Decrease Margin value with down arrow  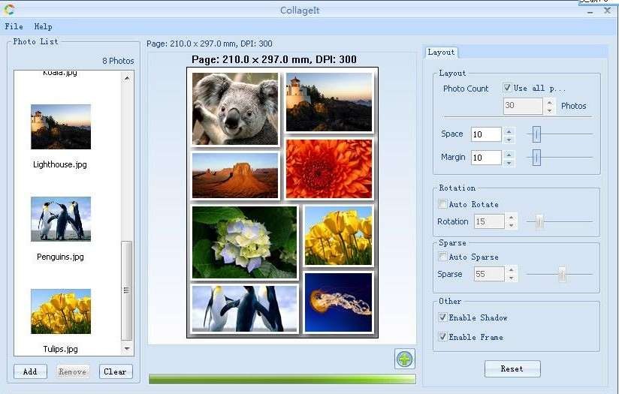click(509, 161)
